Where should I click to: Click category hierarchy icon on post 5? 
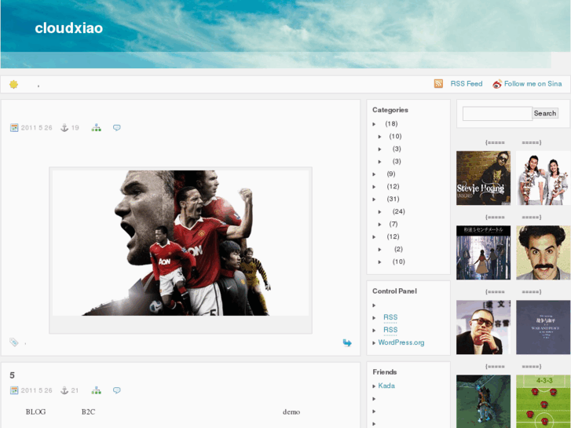coord(96,390)
